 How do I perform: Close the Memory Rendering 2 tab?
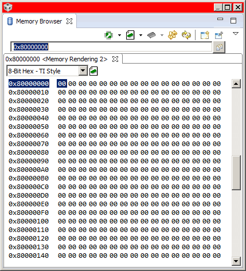tap(115, 59)
